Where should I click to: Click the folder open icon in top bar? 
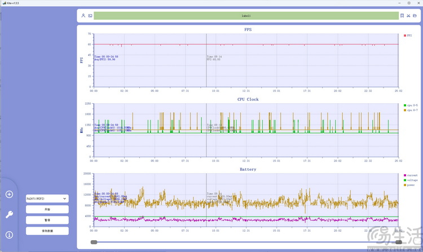415,16
